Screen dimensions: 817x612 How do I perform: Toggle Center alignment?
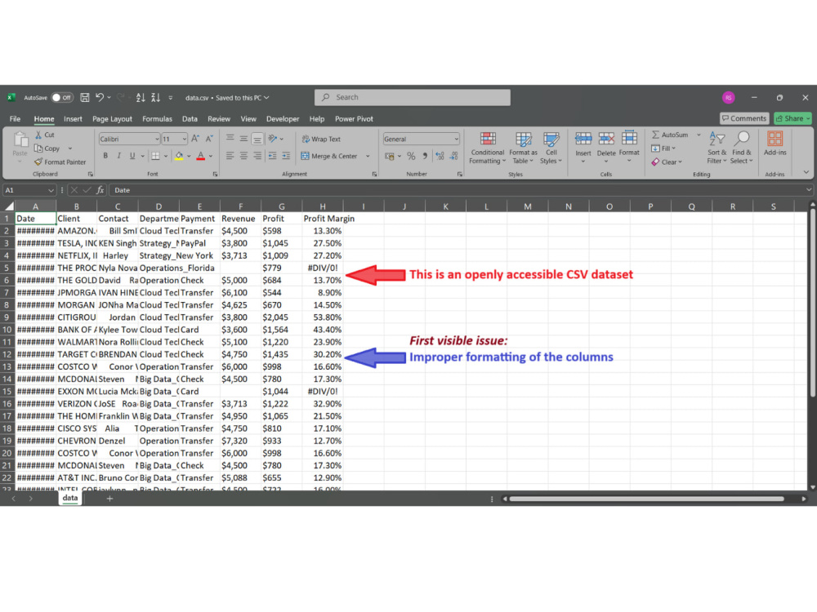point(243,156)
